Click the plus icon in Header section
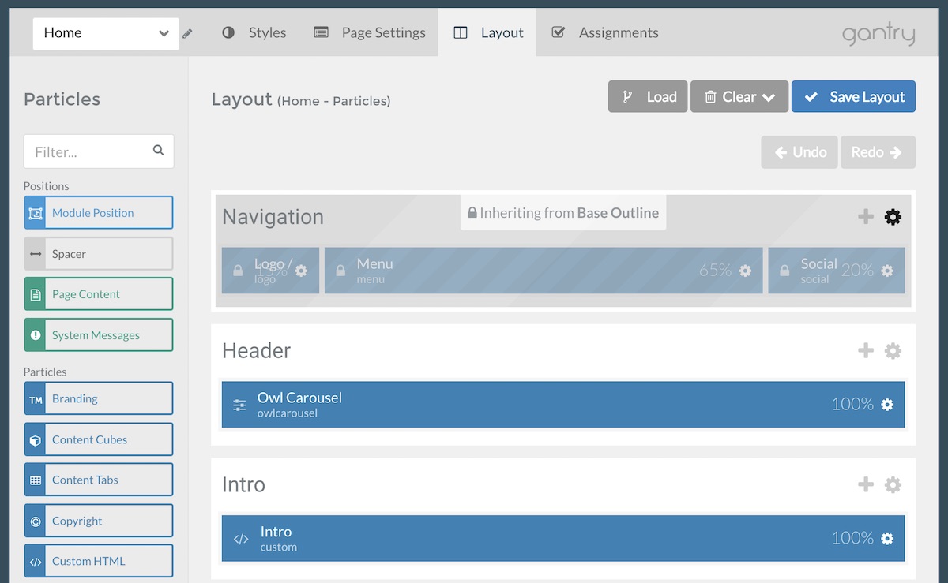 point(866,351)
